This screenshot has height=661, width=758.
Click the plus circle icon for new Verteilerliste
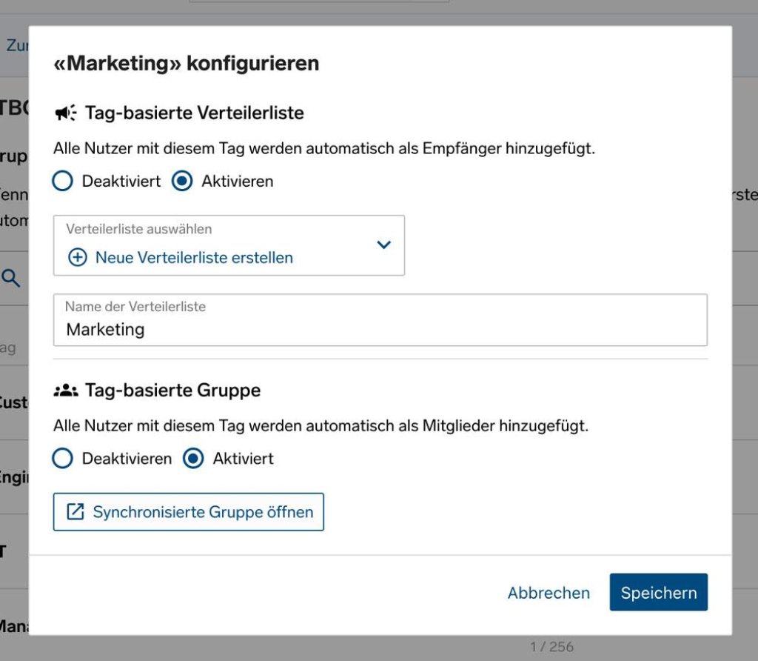77,258
